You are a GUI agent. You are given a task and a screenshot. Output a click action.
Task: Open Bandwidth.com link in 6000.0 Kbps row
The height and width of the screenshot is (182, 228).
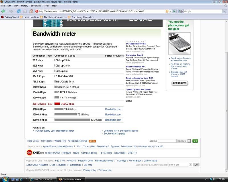(x=113, y=109)
